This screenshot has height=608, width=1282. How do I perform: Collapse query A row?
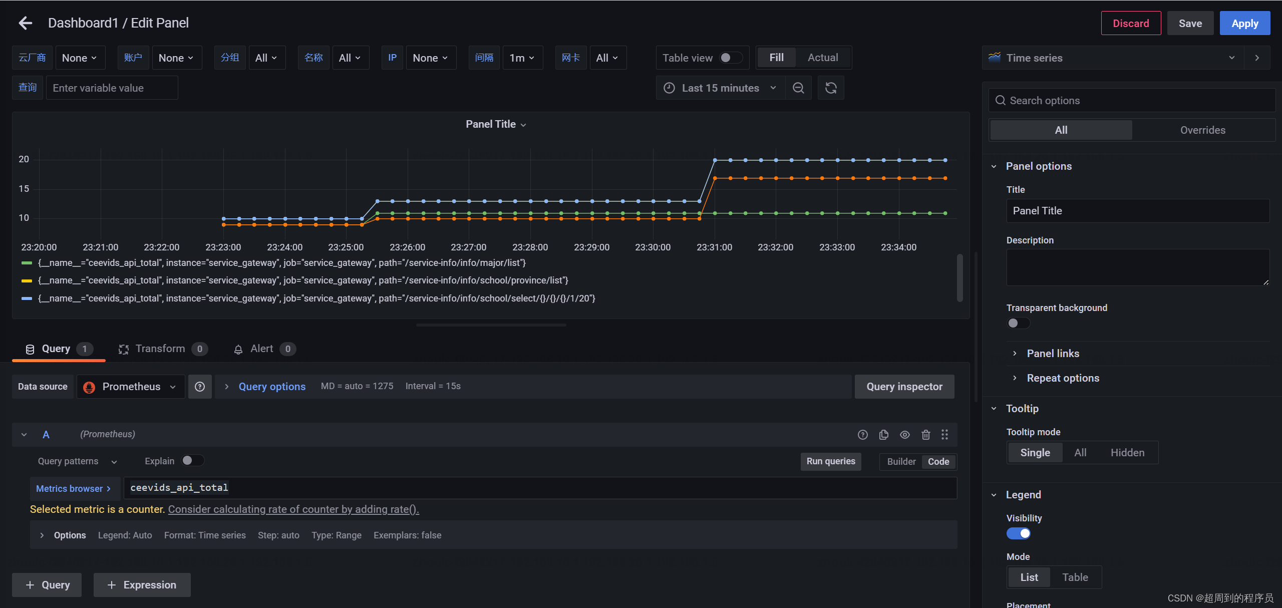tap(24, 435)
